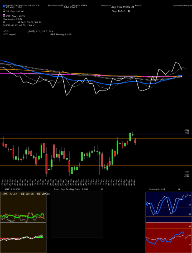
Task: Click the 'Day Vol: 0 M' text
Action: 121,11
